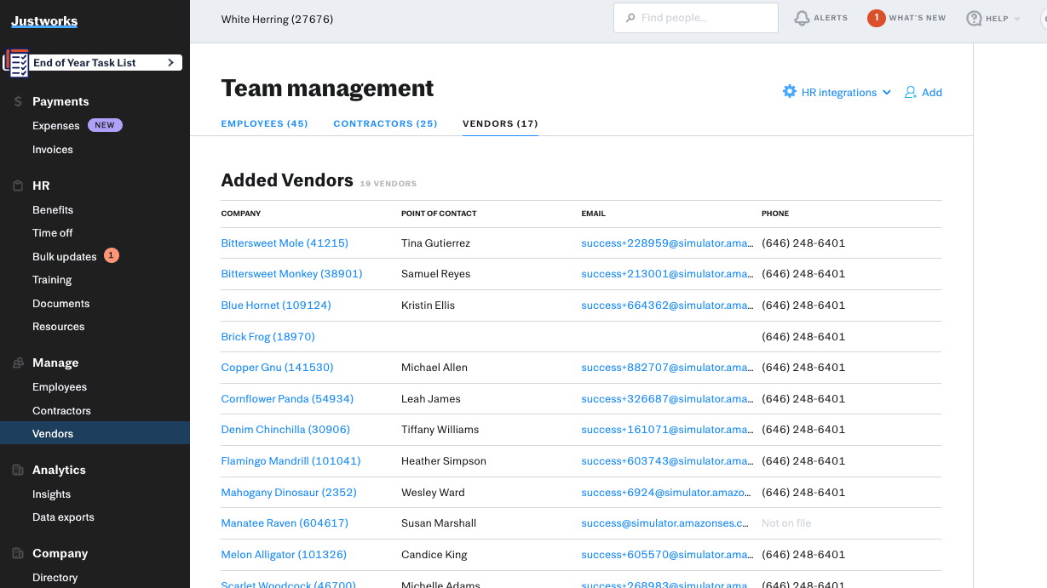This screenshot has width=1047, height=588.
Task: Click Tiffany Williams contact name
Action: 440,430
